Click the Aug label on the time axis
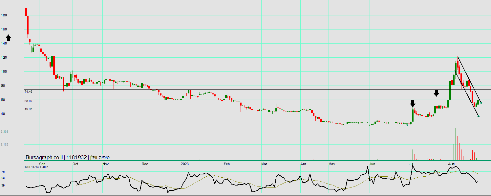This screenshot has width=491, height=196. (451, 163)
